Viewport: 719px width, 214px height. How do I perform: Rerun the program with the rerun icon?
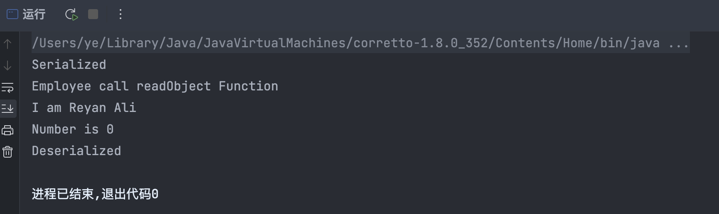(71, 15)
